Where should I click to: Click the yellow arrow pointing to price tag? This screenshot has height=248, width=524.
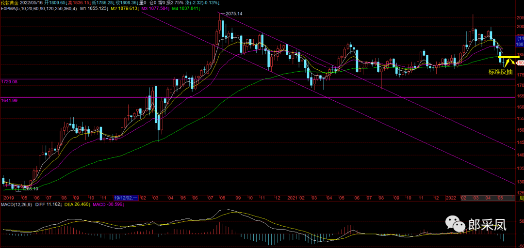click(508, 62)
